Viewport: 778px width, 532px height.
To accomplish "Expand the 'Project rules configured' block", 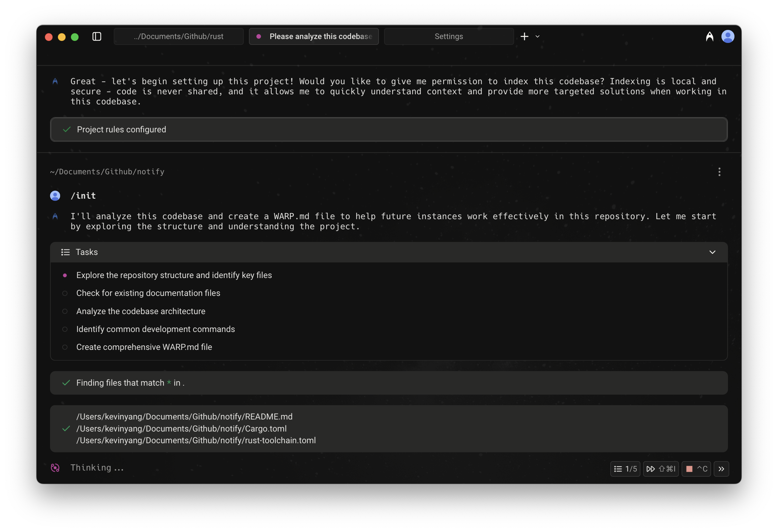I will coord(388,130).
